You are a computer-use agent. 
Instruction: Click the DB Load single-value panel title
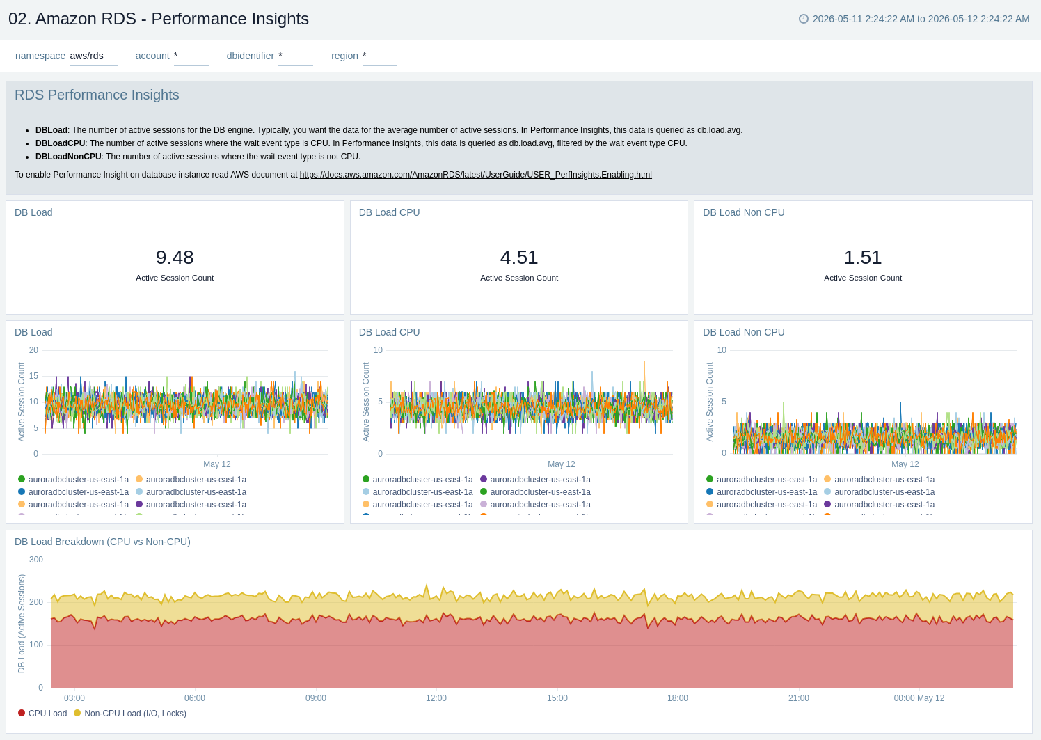(33, 212)
